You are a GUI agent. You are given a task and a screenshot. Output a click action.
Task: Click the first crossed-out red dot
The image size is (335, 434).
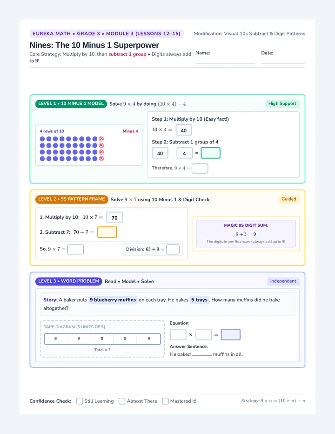click(x=101, y=139)
